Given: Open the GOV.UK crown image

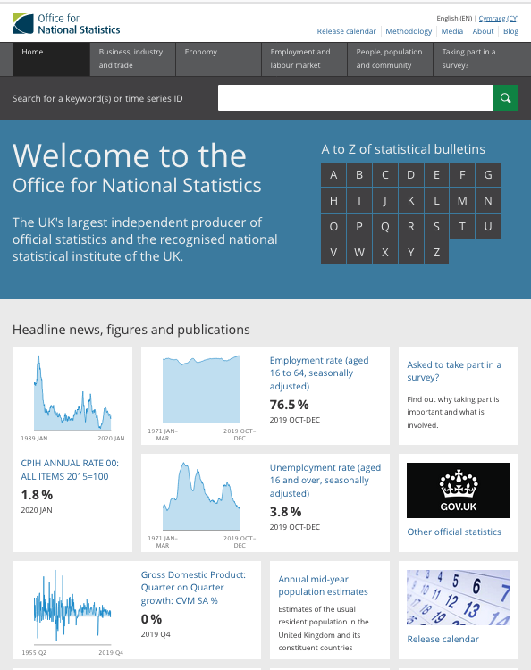Looking at the screenshot, I should (459, 490).
